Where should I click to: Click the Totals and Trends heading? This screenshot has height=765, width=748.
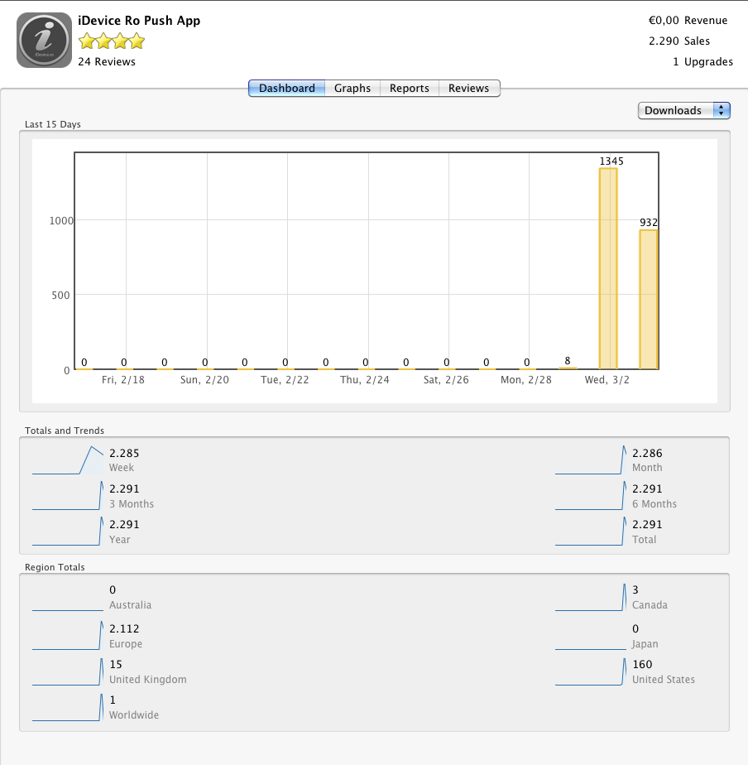(x=65, y=431)
